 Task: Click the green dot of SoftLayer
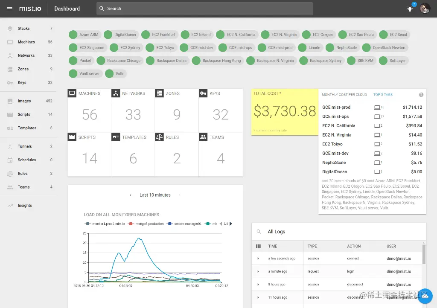[383, 61]
